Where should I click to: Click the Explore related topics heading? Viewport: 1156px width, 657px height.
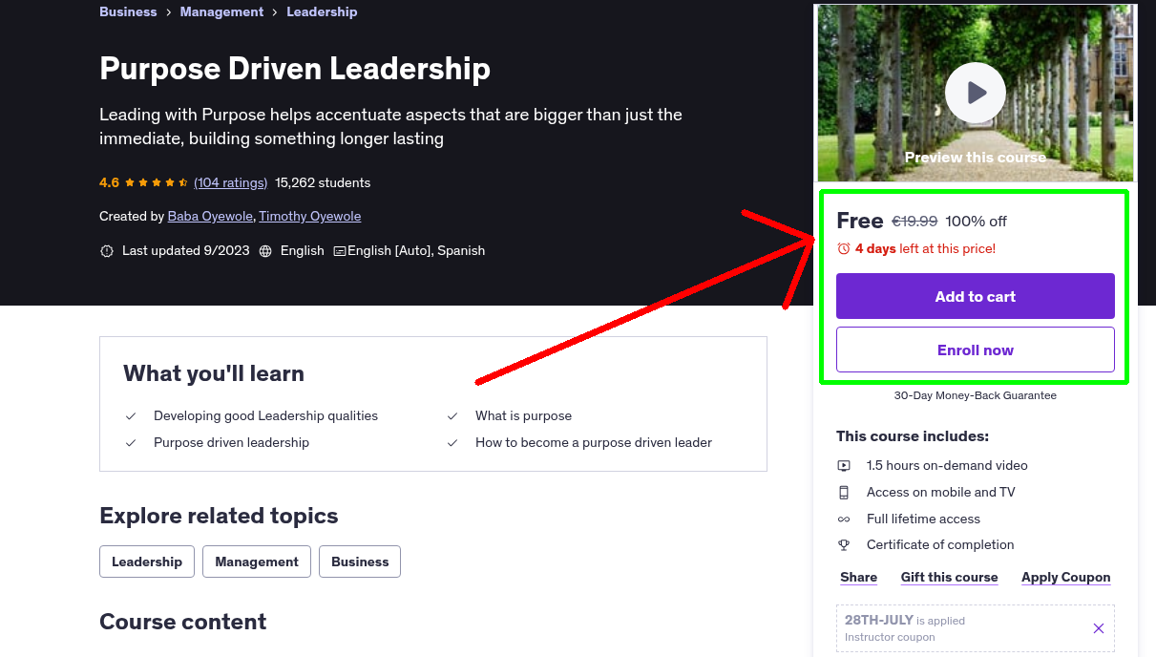219,517
